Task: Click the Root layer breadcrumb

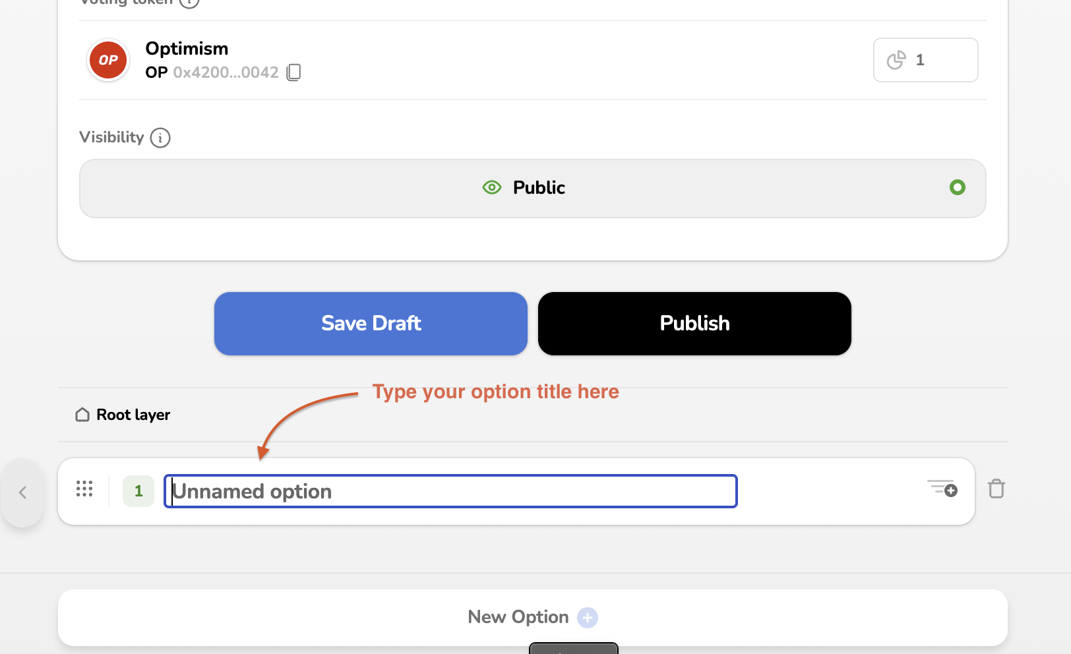Action: [133, 415]
